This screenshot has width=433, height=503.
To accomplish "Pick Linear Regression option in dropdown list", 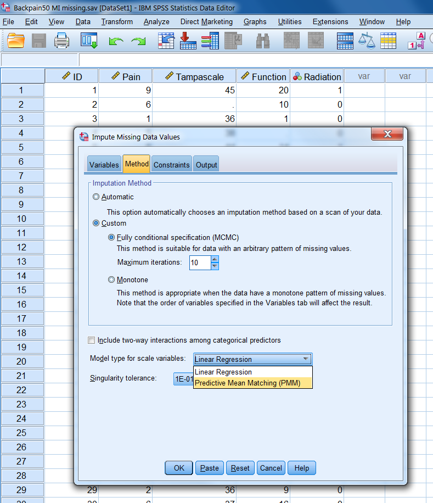I will tap(223, 372).
